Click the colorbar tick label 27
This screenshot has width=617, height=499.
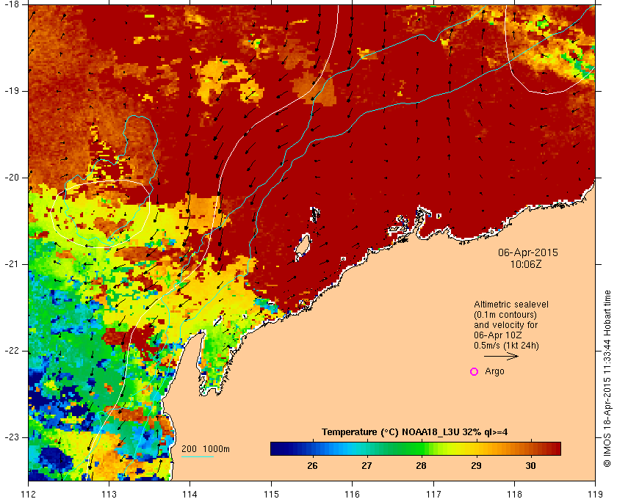(x=367, y=465)
